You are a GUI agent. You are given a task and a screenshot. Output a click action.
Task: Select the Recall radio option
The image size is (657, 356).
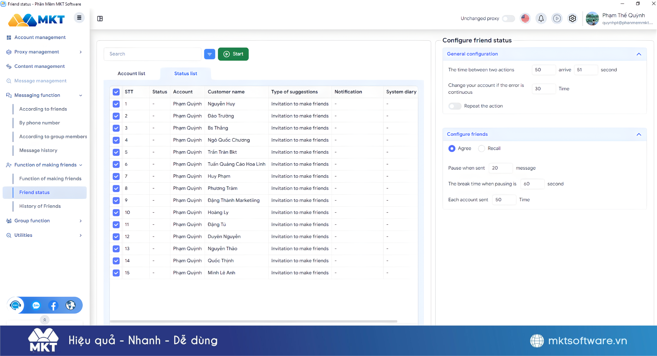[x=481, y=149]
